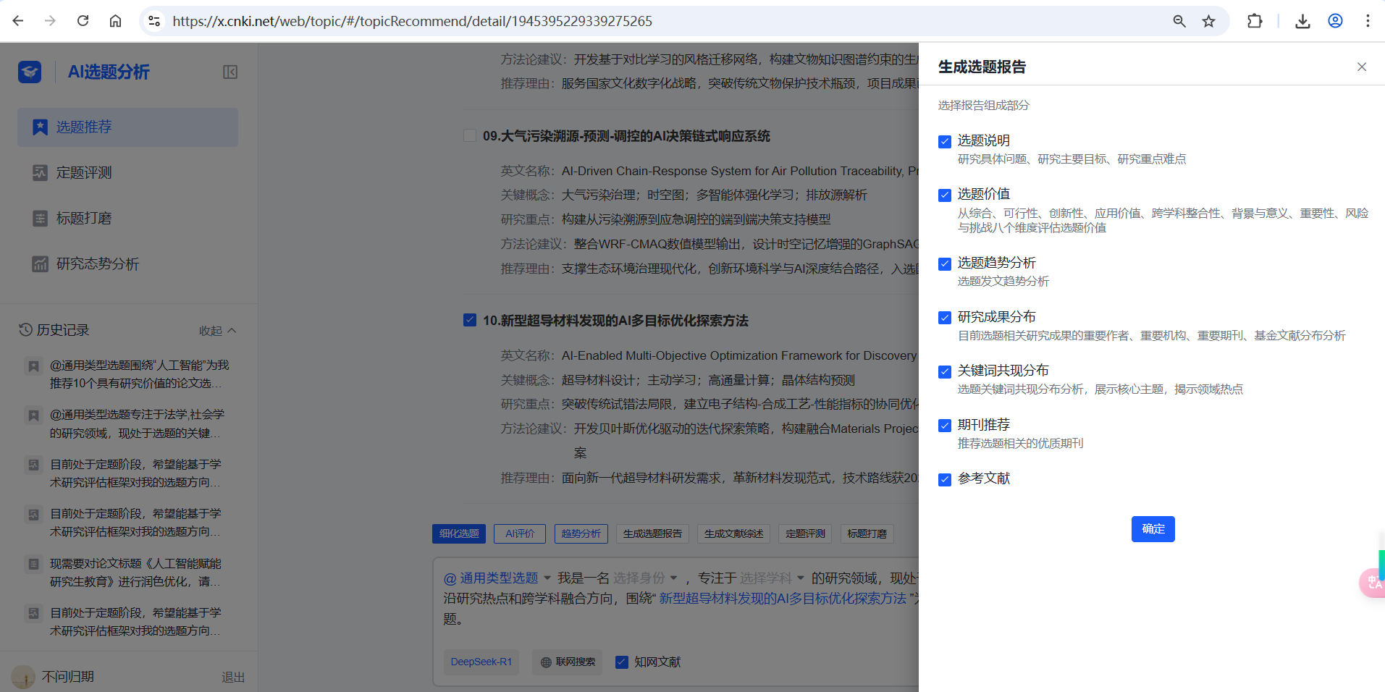This screenshot has height=692, width=1385.
Task: Uncheck the 期刊推荐 checkbox
Action: [945, 426]
